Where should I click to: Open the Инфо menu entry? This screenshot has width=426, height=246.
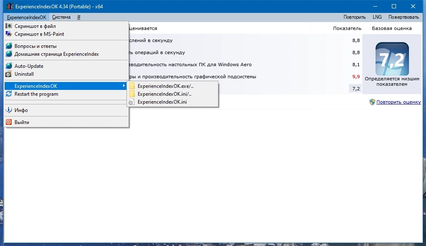tap(66, 110)
